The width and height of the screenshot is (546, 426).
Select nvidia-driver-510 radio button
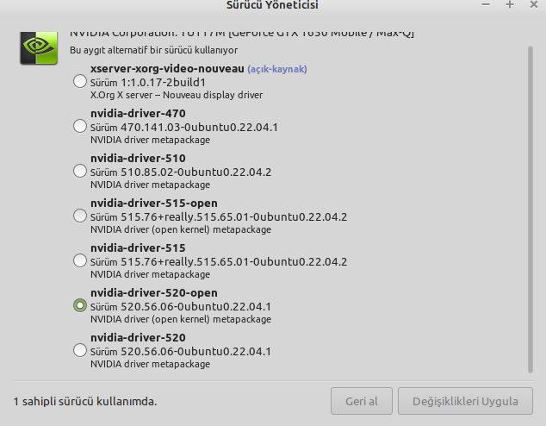point(80,171)
